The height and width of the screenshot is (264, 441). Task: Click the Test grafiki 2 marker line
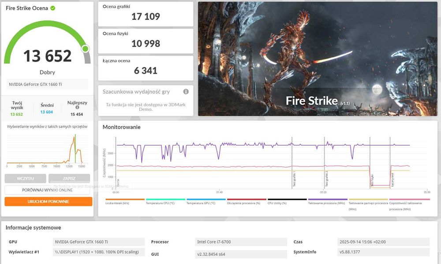pos(324,163)
